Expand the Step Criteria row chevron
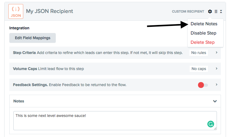Screen dimensions: 229x137 pos(216,53)
